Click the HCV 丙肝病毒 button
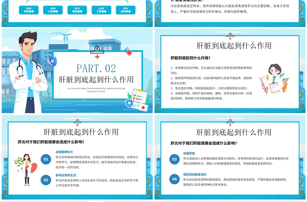The width and height of the screenshot is (307, 202). pos(77,10)
